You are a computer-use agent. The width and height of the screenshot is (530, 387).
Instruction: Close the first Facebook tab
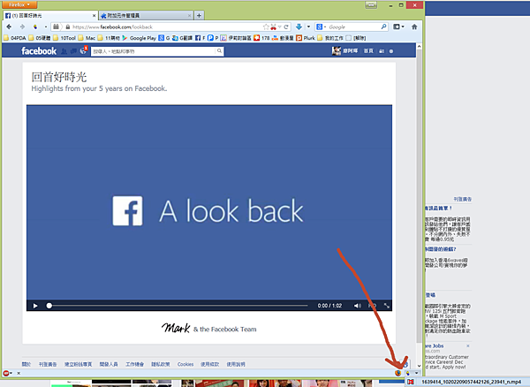click(x=94, y=16)
